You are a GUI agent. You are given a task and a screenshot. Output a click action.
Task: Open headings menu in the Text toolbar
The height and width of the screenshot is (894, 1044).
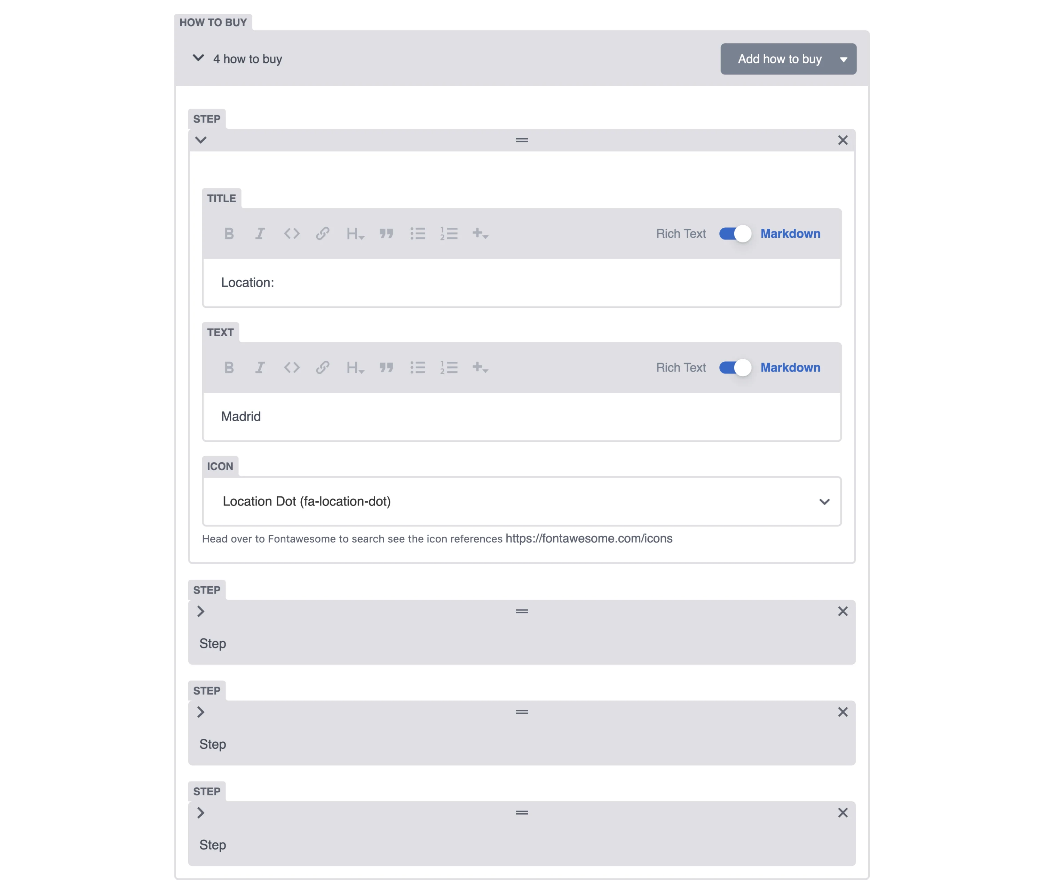[x=355, y=367]
